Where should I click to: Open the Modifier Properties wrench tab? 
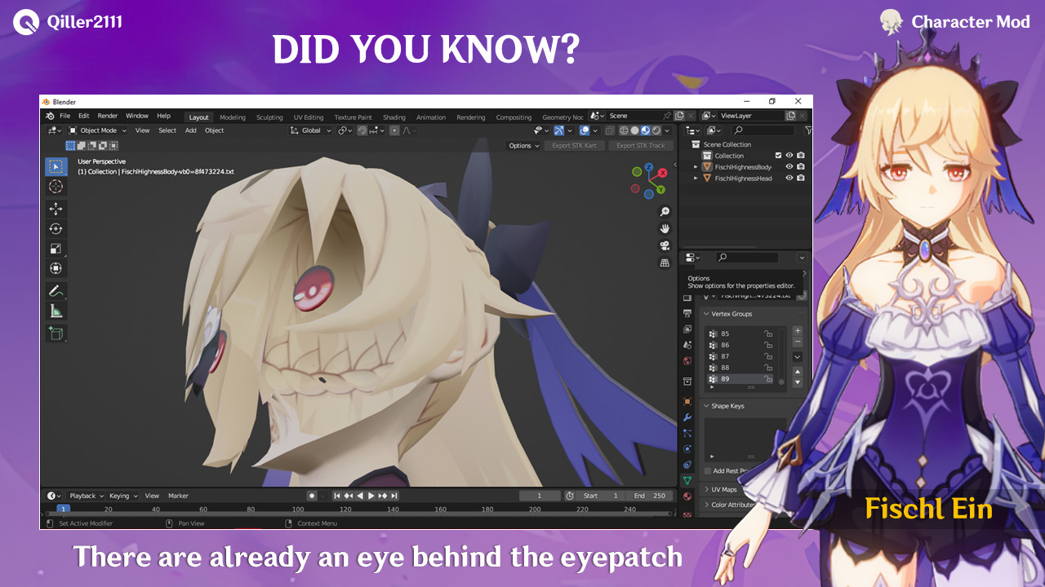pos(688,416)
